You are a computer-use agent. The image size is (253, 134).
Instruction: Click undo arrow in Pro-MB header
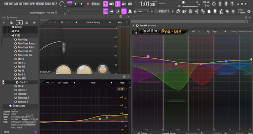193,32
